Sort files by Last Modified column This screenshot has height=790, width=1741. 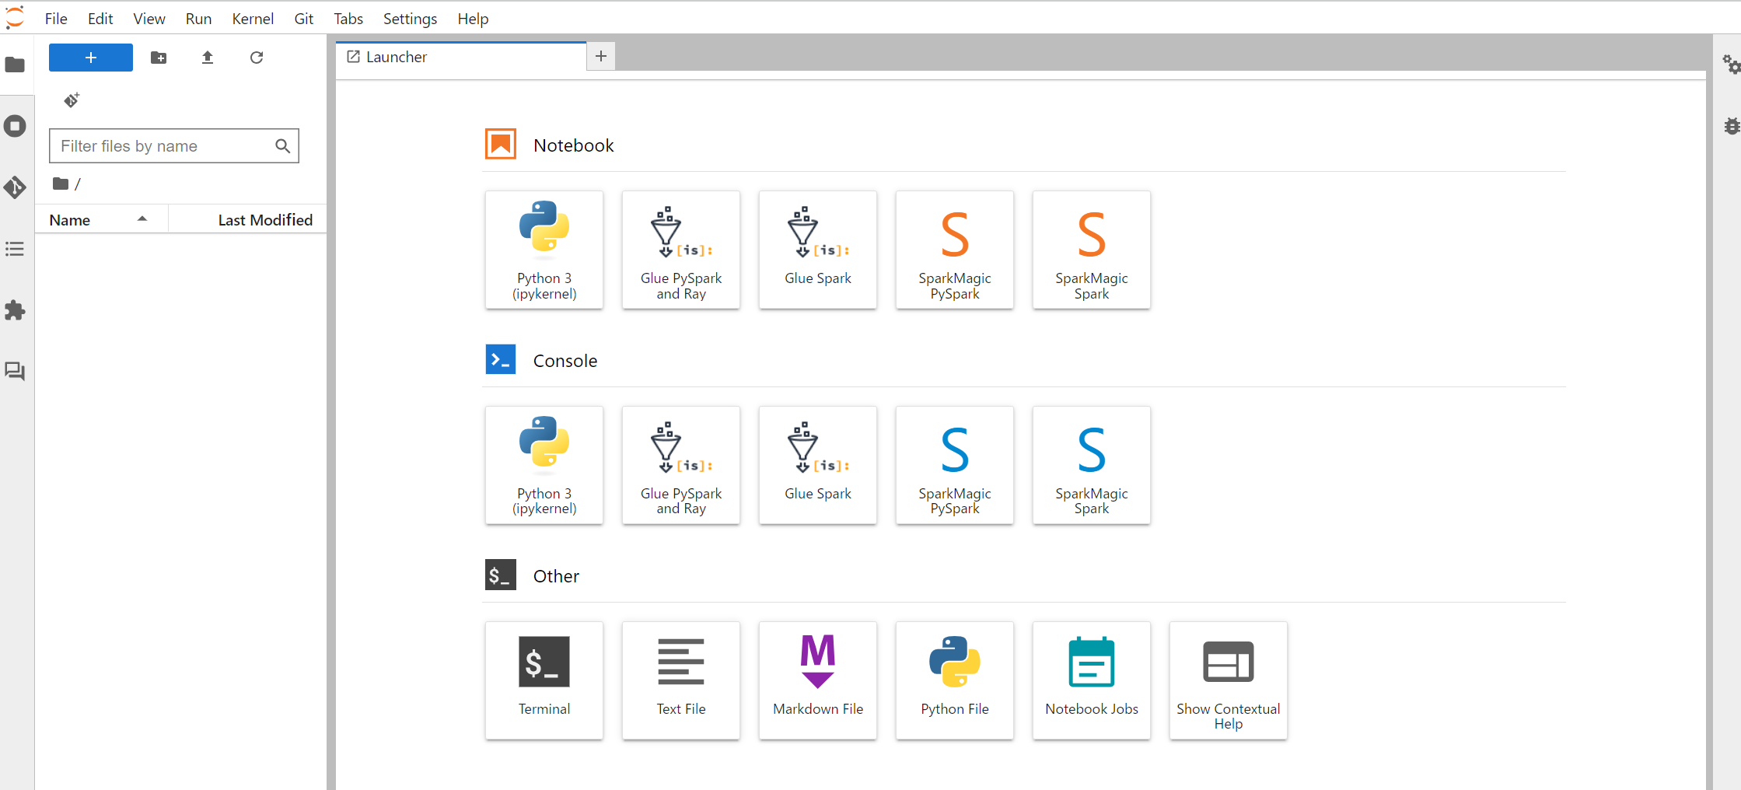pos(247,220)
